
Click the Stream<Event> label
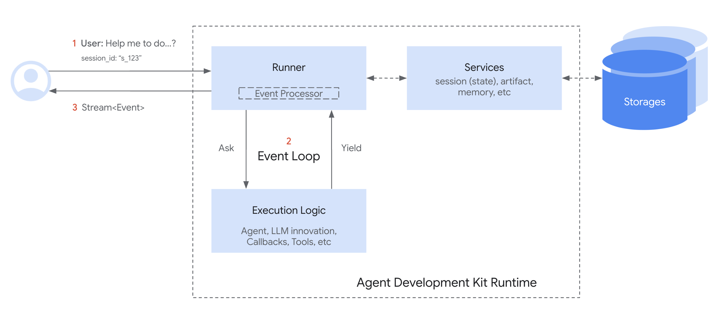point(113,108)
